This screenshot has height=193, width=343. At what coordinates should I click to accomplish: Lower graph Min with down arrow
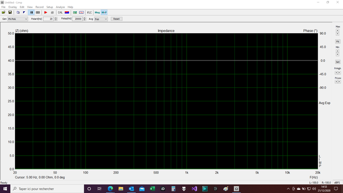[x=338, y=54]
